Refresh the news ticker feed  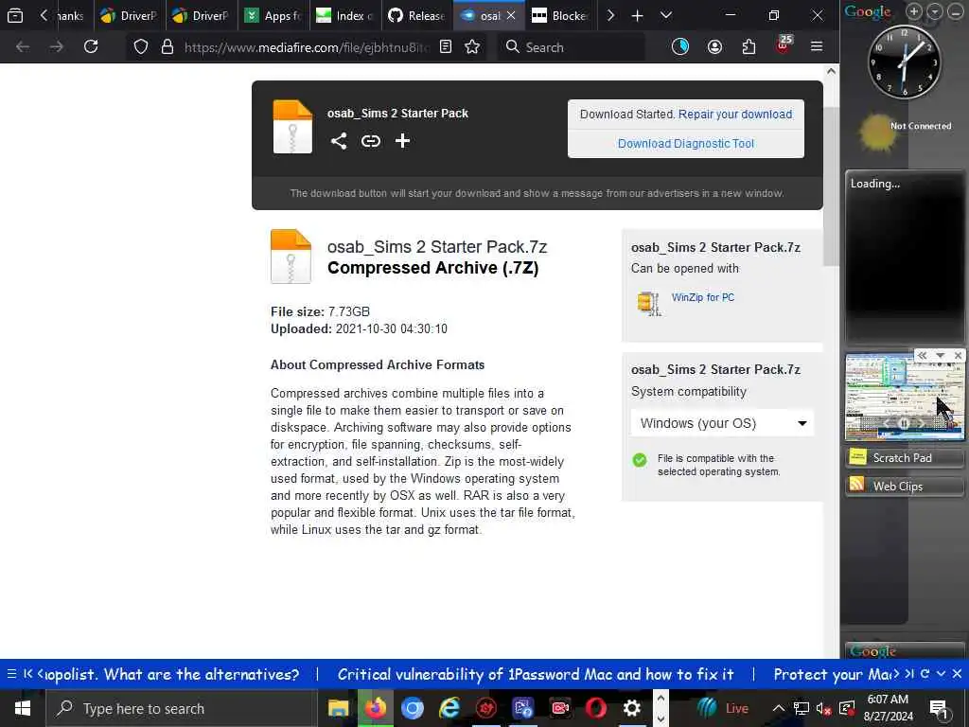pyautogui.click(x=925, y=674)
